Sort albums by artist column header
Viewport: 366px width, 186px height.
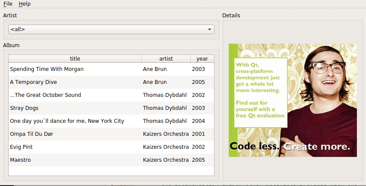166,59
